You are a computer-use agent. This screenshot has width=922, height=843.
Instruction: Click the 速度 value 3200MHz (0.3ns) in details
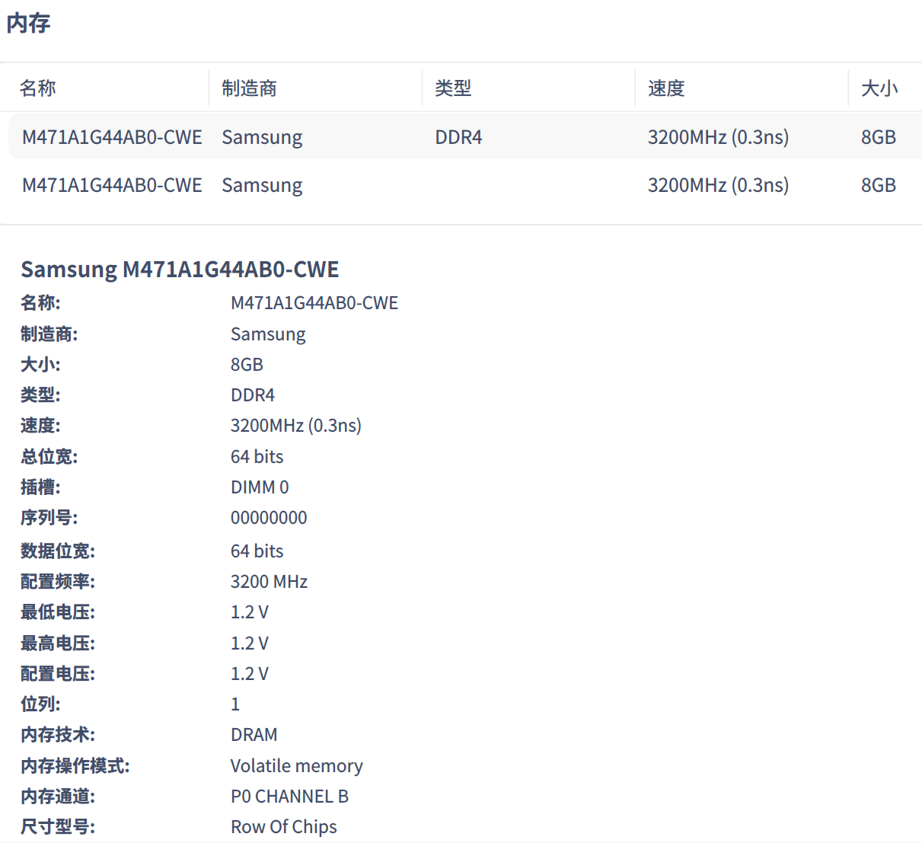tap(296, 426)
